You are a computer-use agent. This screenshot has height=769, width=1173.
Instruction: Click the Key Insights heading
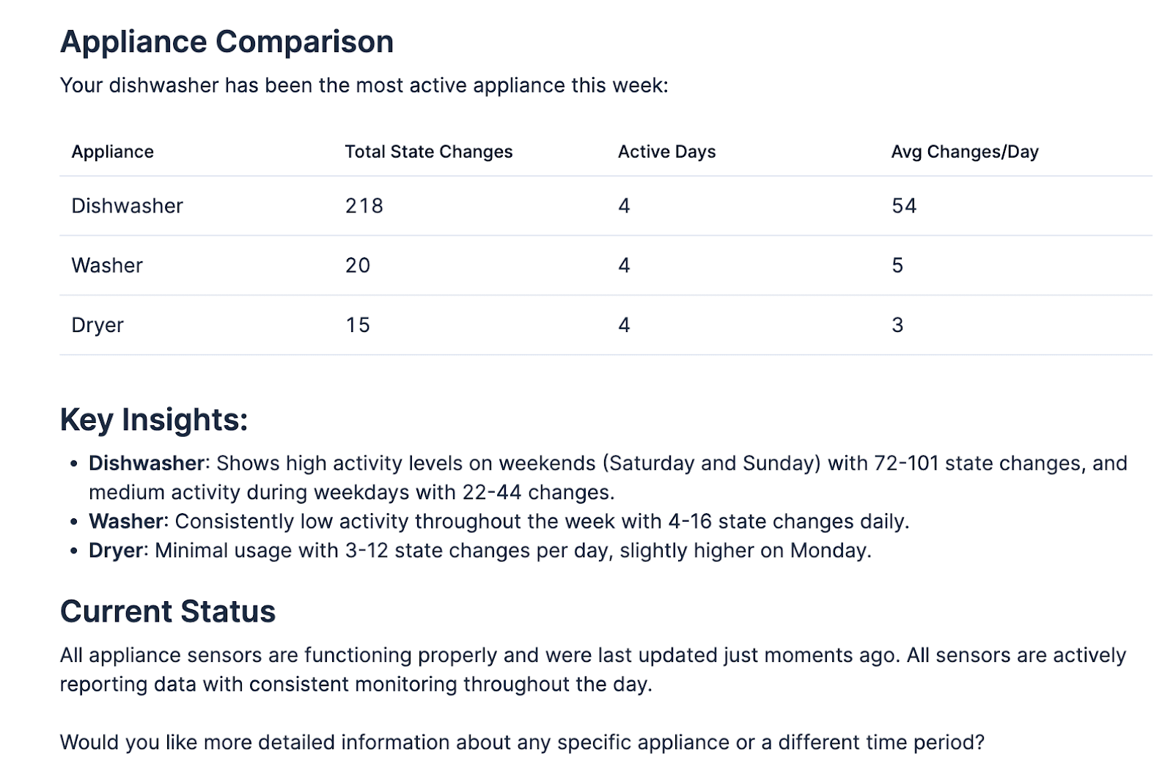(154, 420)
